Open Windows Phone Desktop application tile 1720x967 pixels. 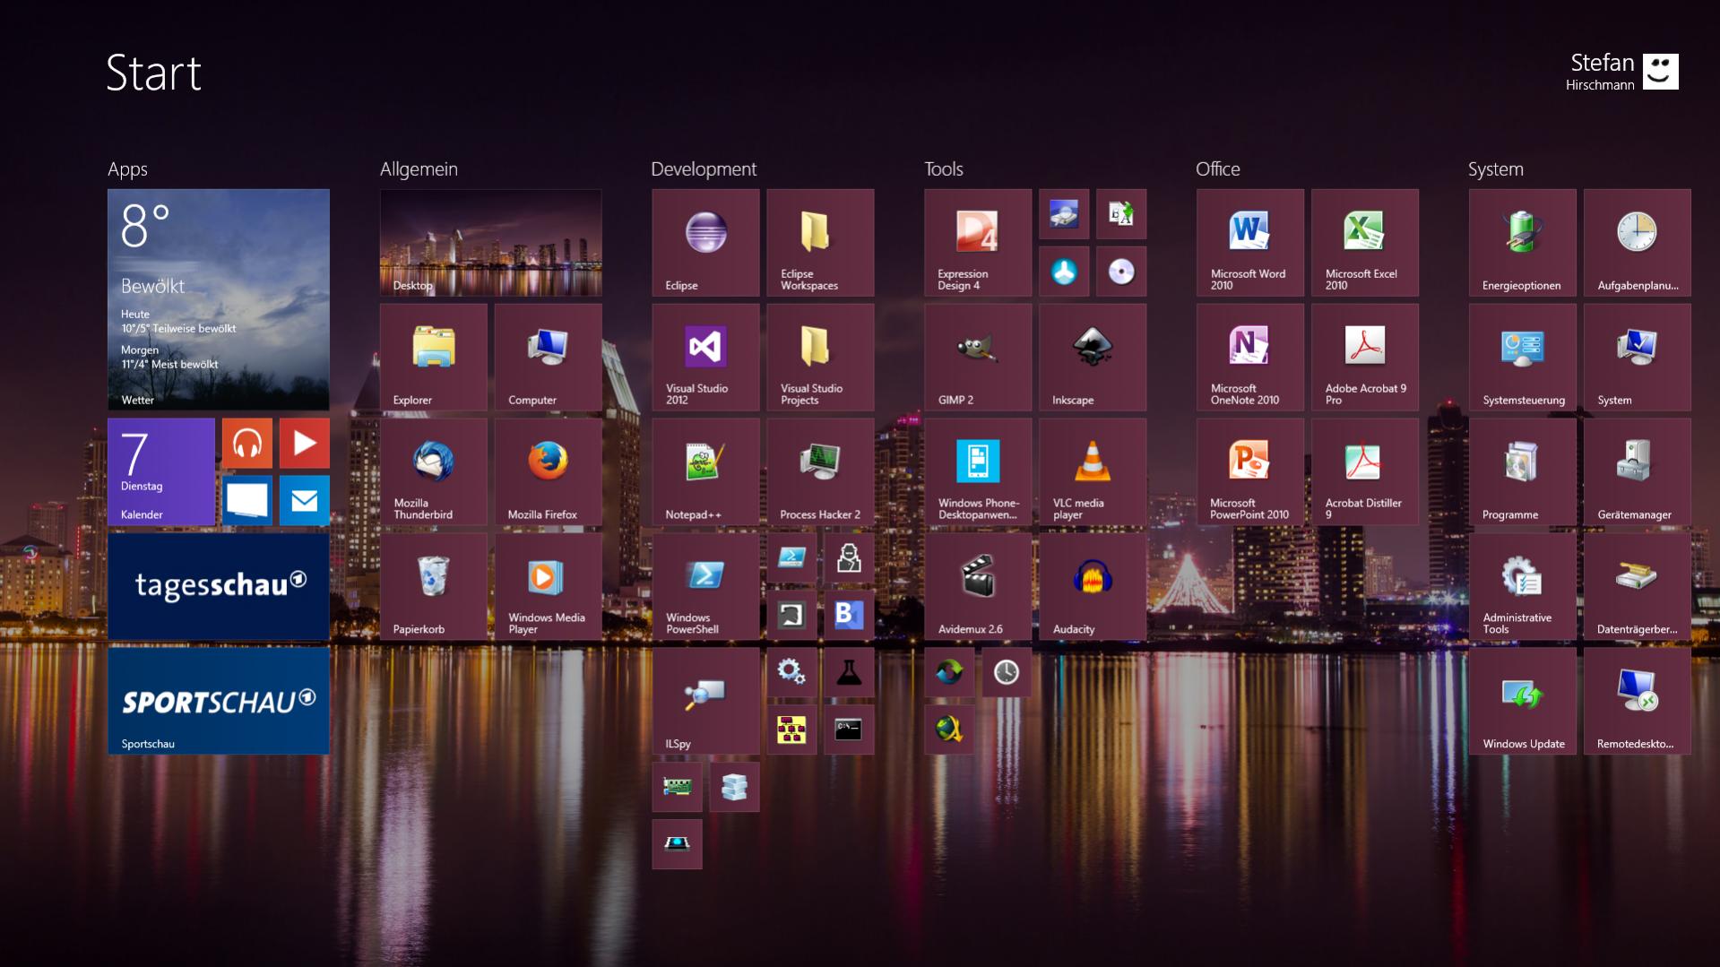coord(978,471)
